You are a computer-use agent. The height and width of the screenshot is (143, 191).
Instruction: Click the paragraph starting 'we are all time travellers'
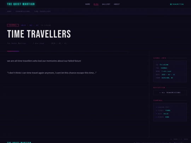44,61
